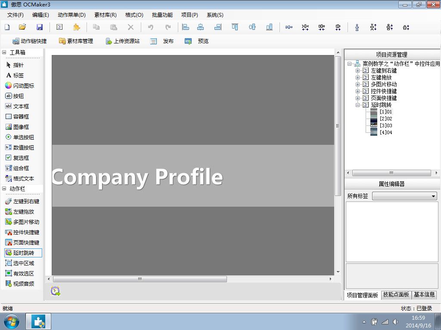The image size is (441, 330).
Task: Click the Save disk toolbar icon
Action: pyautogui.click(x=39, y=27)
